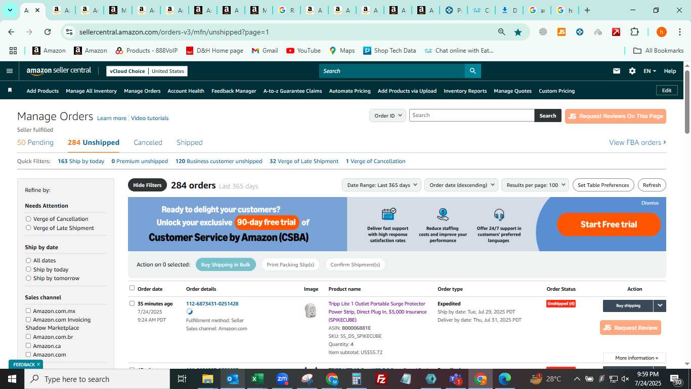Select All dates radio option
Image resolution: width=691 pixels, height=389 pixels.
(28, 260)
